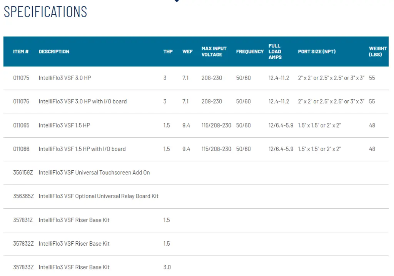
Task: Click voltage 208-230 for item 011075
Action: (212, 78)
